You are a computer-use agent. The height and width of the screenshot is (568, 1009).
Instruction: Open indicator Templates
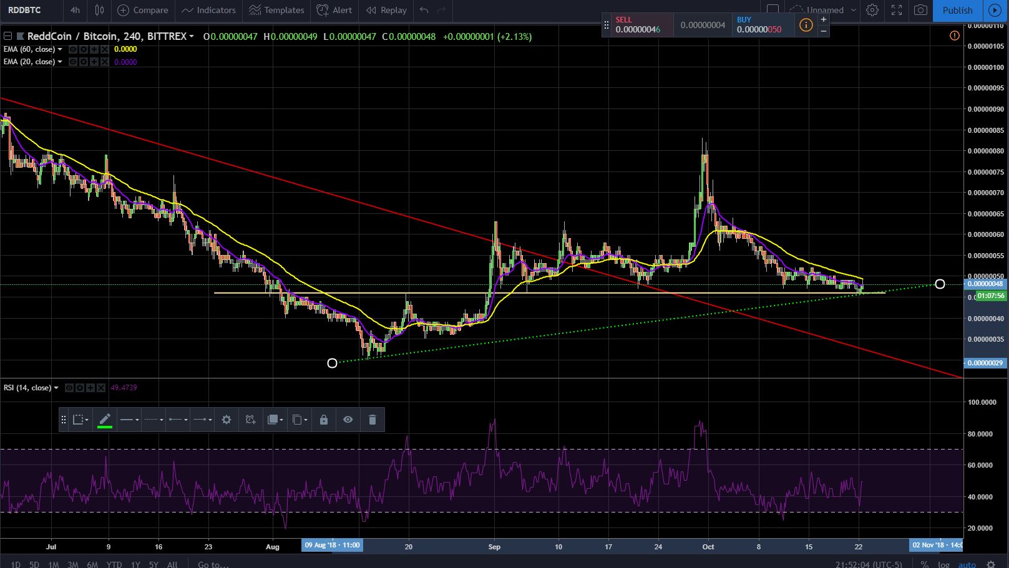[x=276, y=10]
